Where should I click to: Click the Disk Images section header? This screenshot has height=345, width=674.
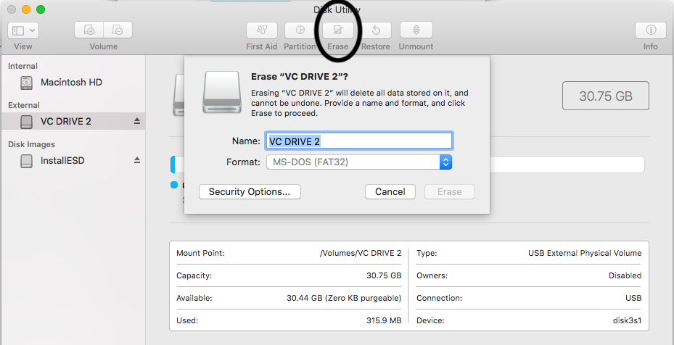31,144
